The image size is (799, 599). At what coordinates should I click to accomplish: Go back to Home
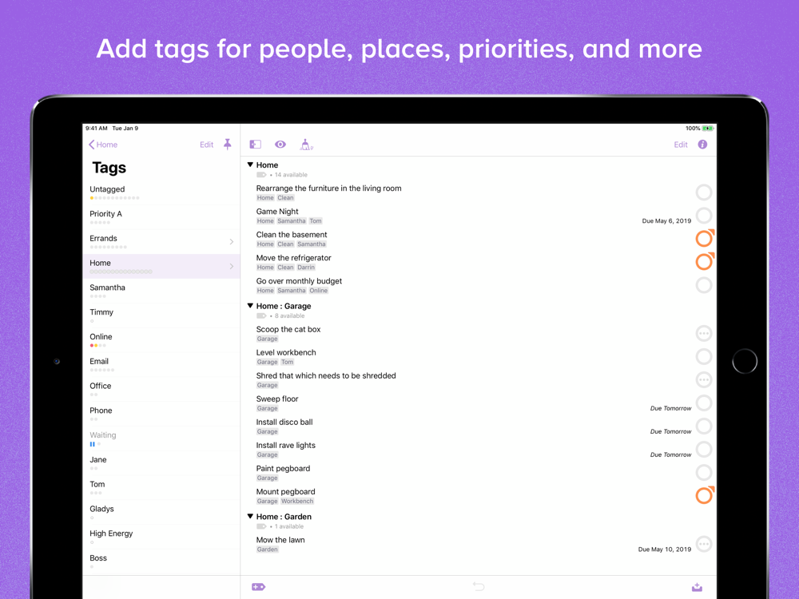tap(103, 145)
